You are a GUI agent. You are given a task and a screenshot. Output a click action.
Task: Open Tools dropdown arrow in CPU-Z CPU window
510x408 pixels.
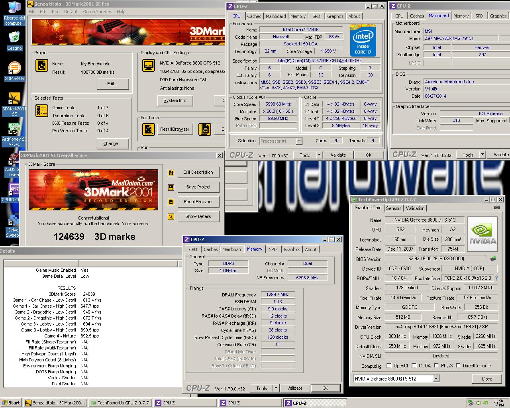[x=319, y=155]
